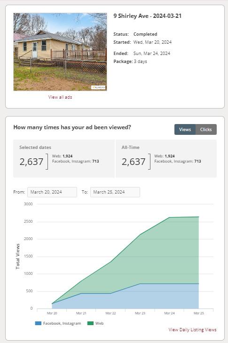The width and height of the screenshot is (228, 343).
Task: Click the All-Time total 2,637
Action: (134, 162)
